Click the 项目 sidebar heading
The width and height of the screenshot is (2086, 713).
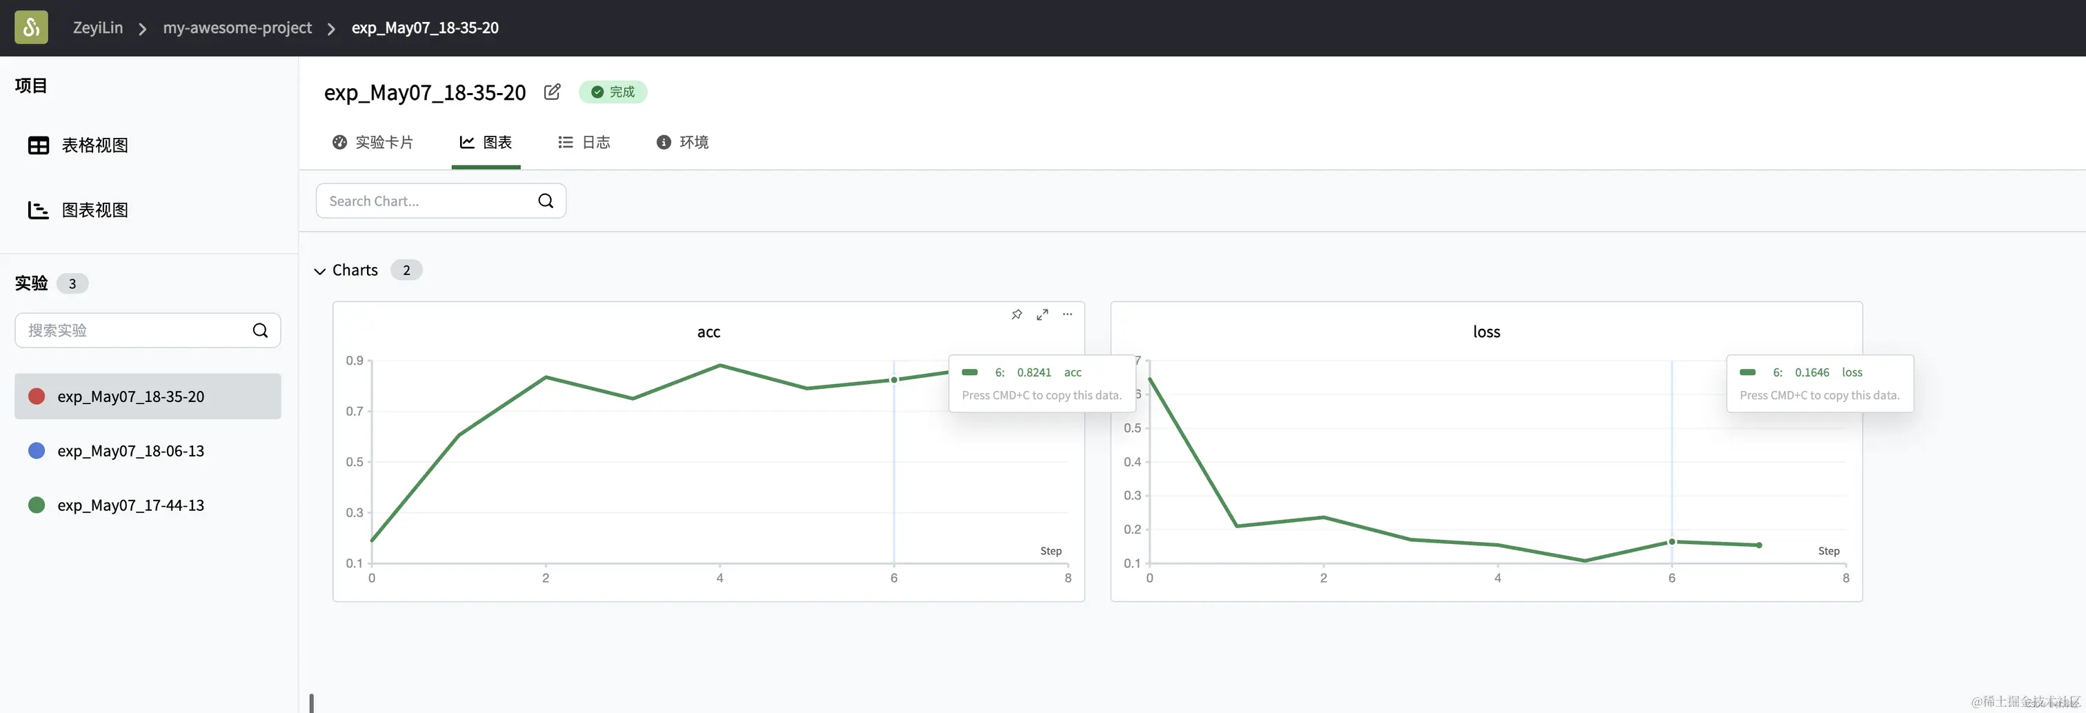pos(31,86)
